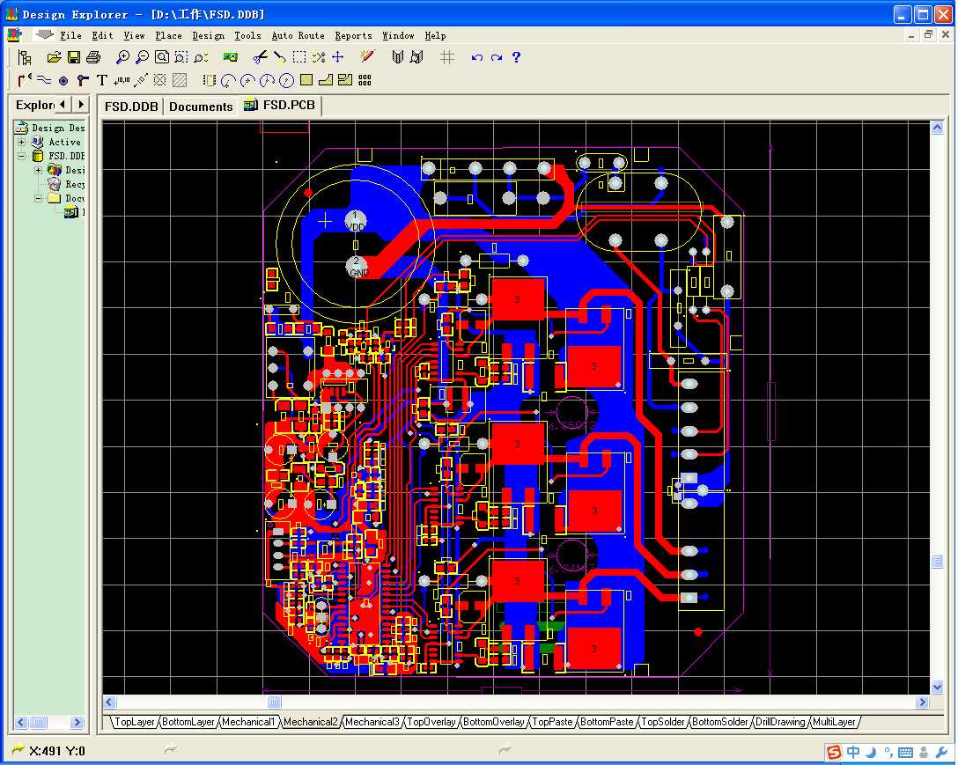Click the cross-probe pencil icon

367,57
